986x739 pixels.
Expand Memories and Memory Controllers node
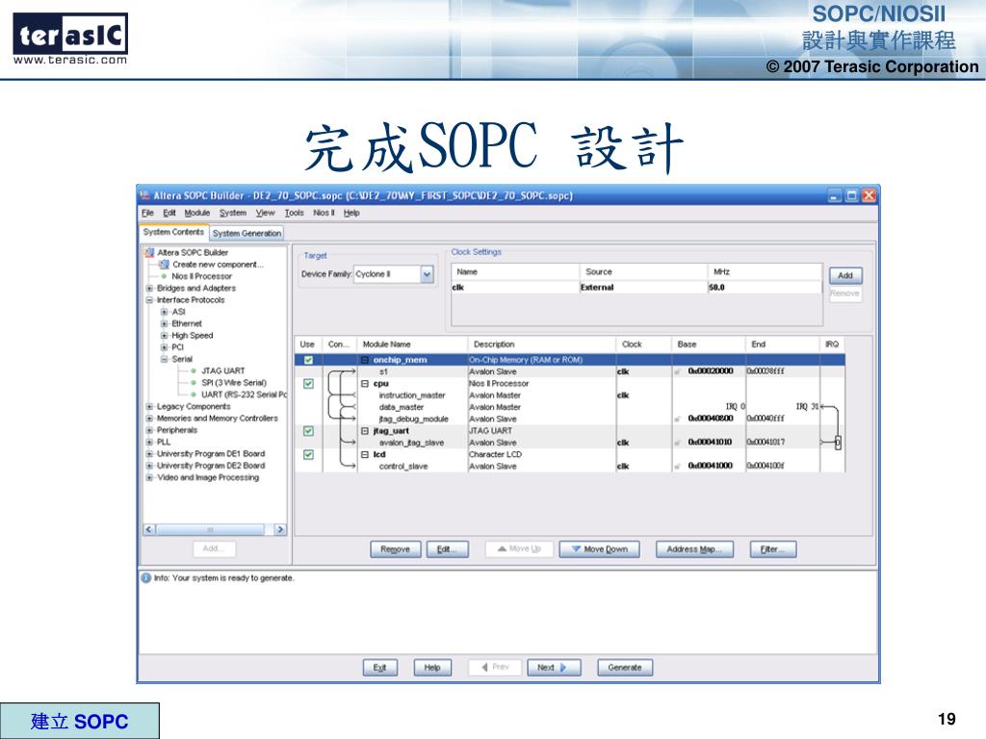pyautogui.click(x=149, y=419)
